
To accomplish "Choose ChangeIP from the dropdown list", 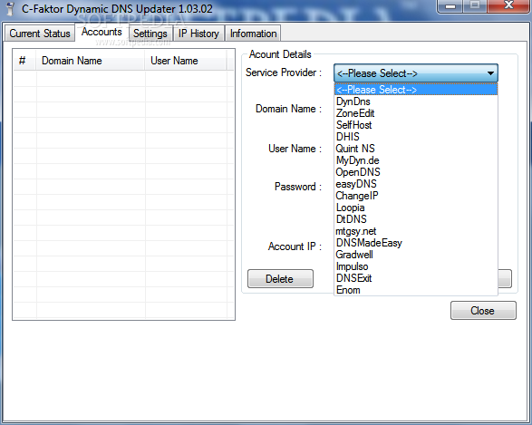I will 416,196.
